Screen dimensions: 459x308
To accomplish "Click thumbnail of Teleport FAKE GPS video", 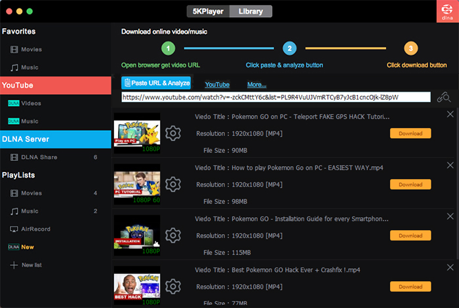I will (x=137, y=133).
